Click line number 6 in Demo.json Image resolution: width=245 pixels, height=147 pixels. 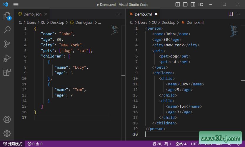(25, 56)
